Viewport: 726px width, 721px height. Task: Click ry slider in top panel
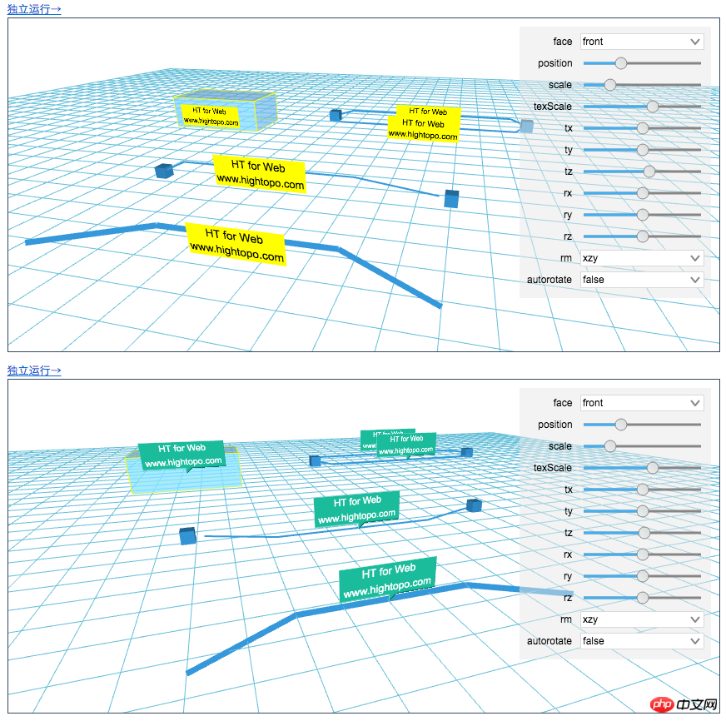pyautogui.click(x=642, y=215)
